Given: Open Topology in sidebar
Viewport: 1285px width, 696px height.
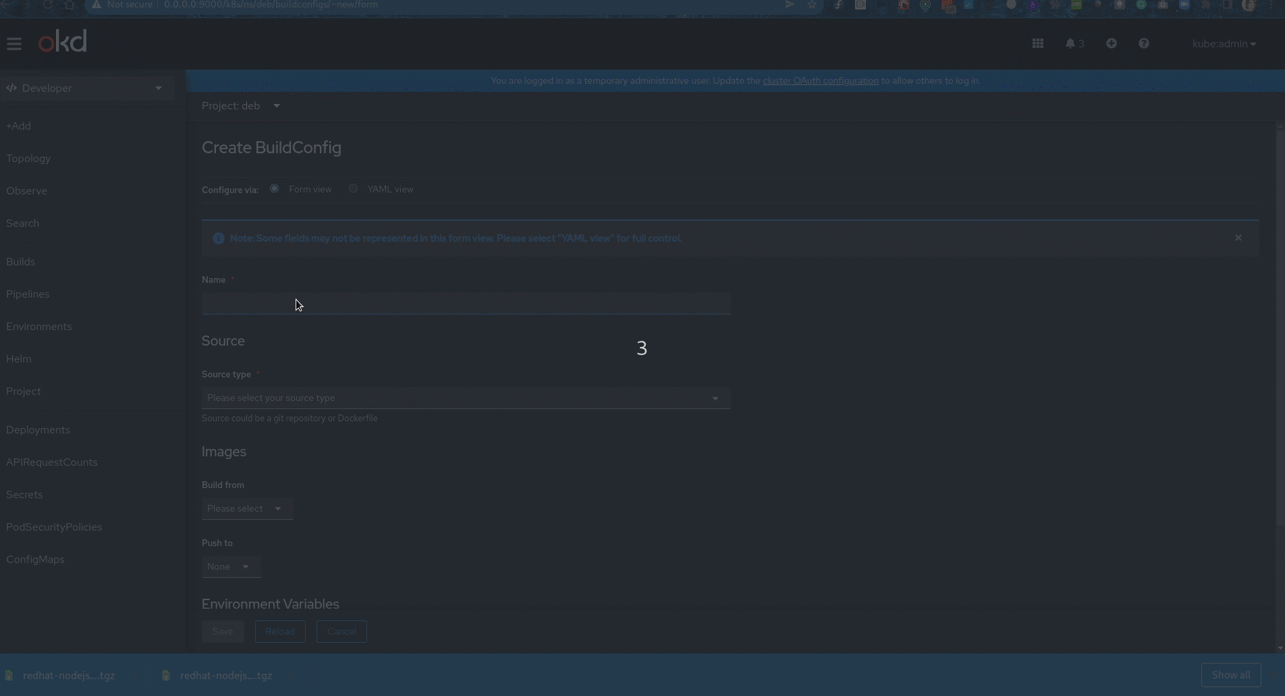Looking at the screenshot, I should (28, 158).
